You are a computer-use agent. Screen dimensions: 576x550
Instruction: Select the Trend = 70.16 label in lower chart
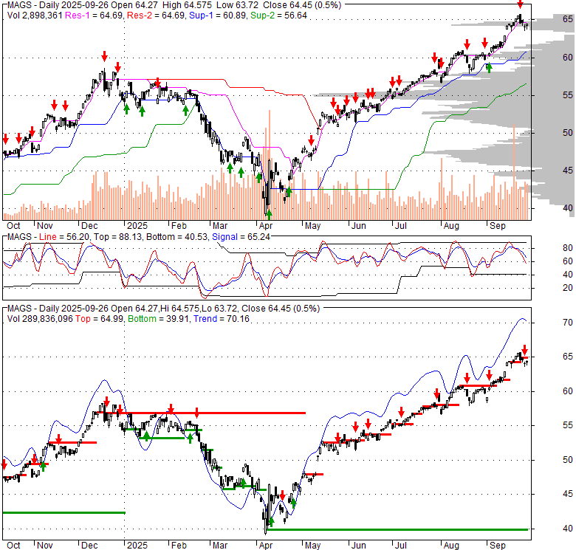(221, 319)
